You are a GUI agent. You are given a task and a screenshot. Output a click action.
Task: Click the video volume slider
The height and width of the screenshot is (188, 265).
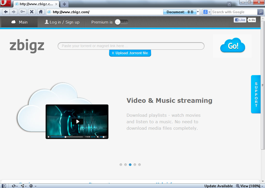[x=103, y=137]
